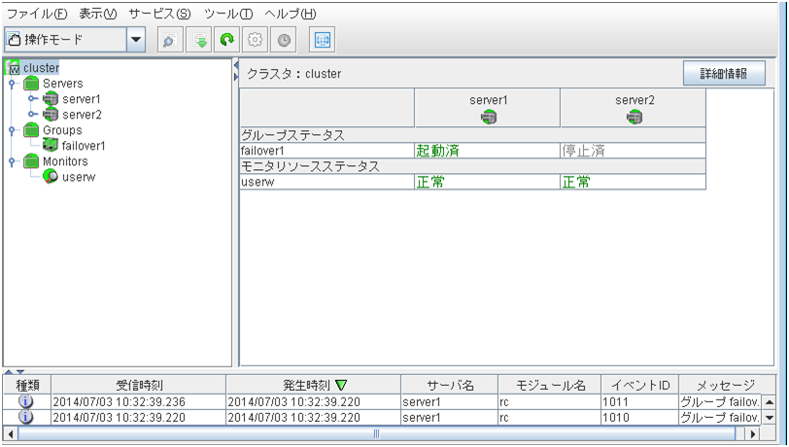Click server1 icon in table header
The height and width of the screenshot is (447, 789).
click(488, 118)
